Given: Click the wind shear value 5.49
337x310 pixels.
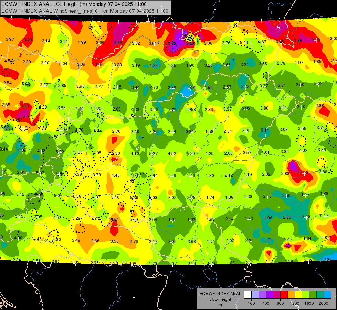Looking at the screenshot, I should [244, 43].
